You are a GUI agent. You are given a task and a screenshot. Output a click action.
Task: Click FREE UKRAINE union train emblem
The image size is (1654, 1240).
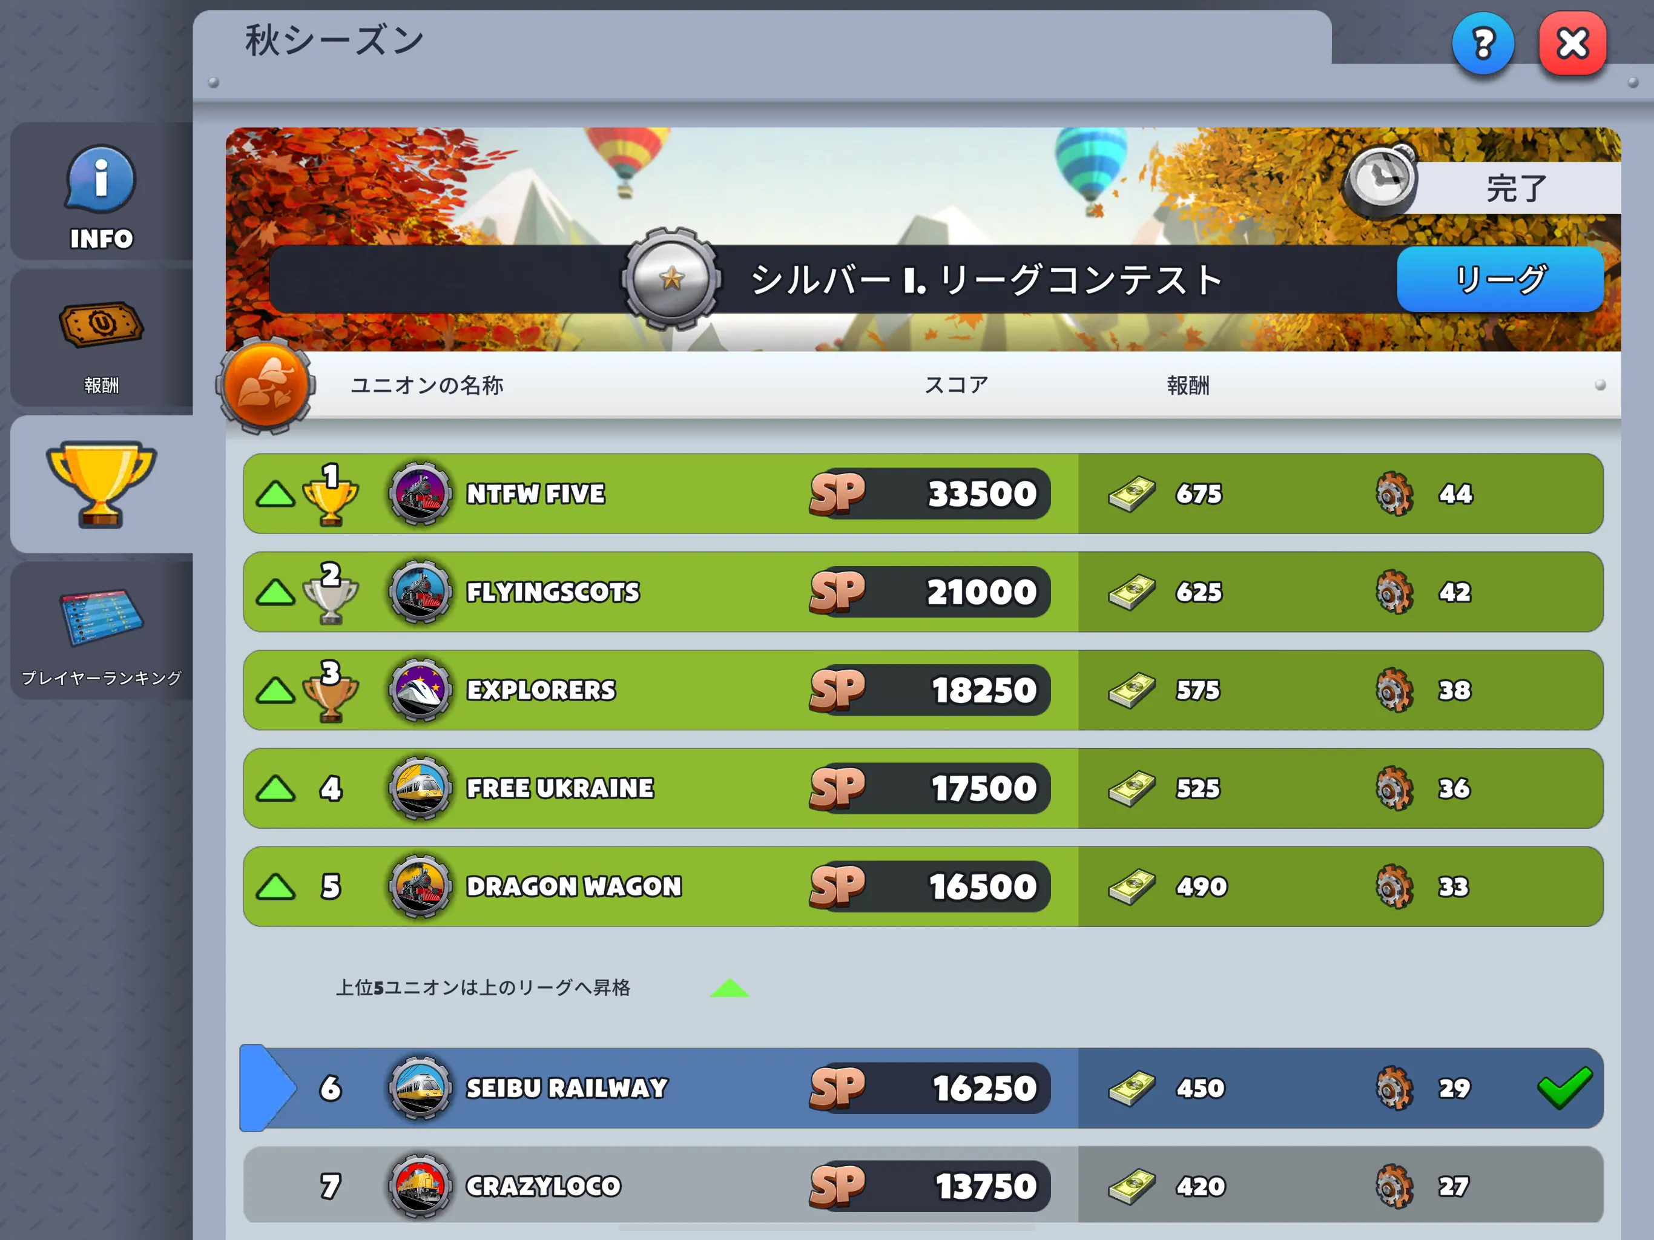click(x=420, y=788)
